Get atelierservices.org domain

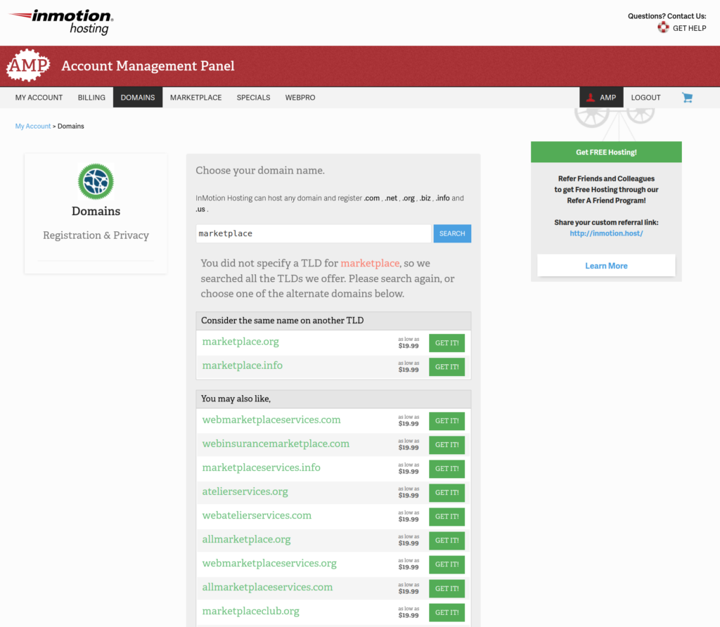446,493
